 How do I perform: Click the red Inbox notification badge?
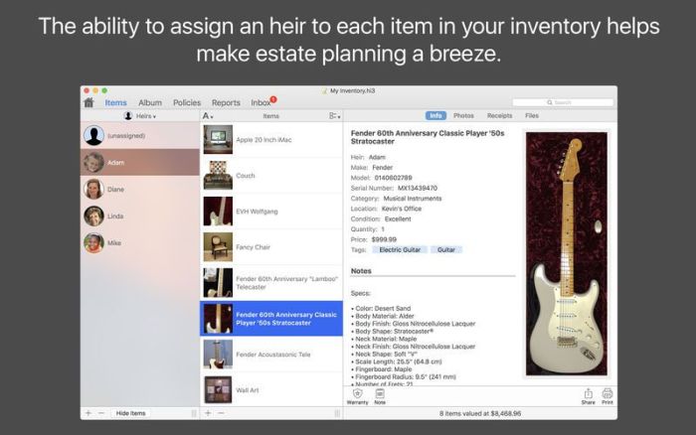click(273, 99)
